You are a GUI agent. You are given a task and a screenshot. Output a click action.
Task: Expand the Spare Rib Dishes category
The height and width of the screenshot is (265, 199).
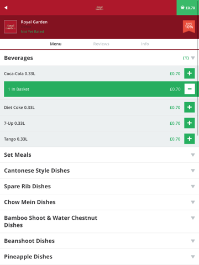click(99, 187)
